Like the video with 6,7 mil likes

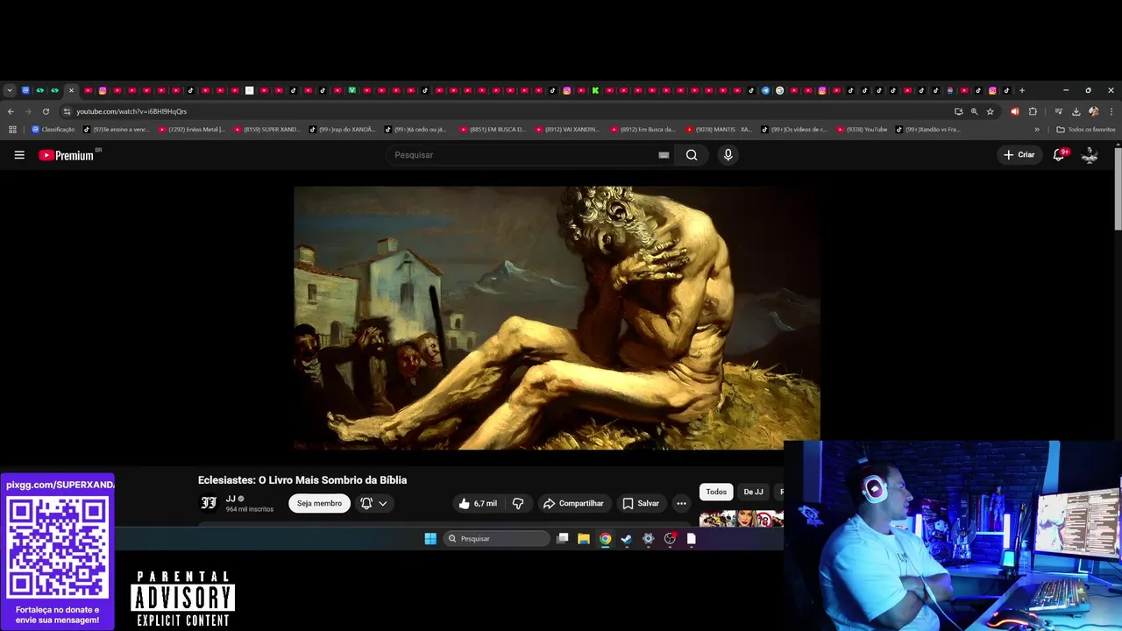point(478,503)
